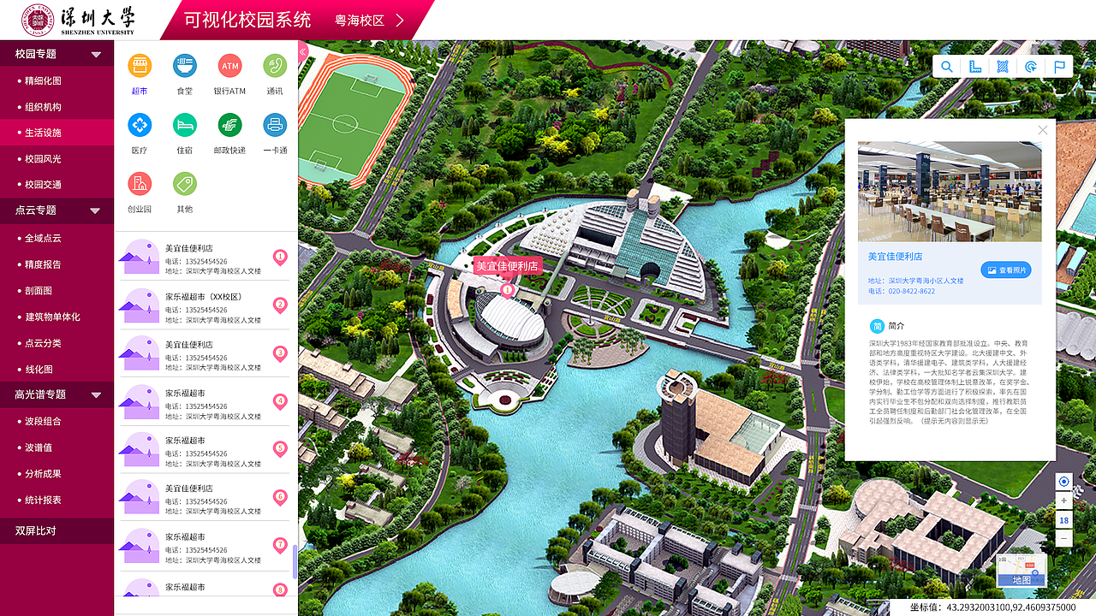Click the 美宜佳便利店 map label
The height and width of the screenshot is (616, 1096).
point(507,266)
